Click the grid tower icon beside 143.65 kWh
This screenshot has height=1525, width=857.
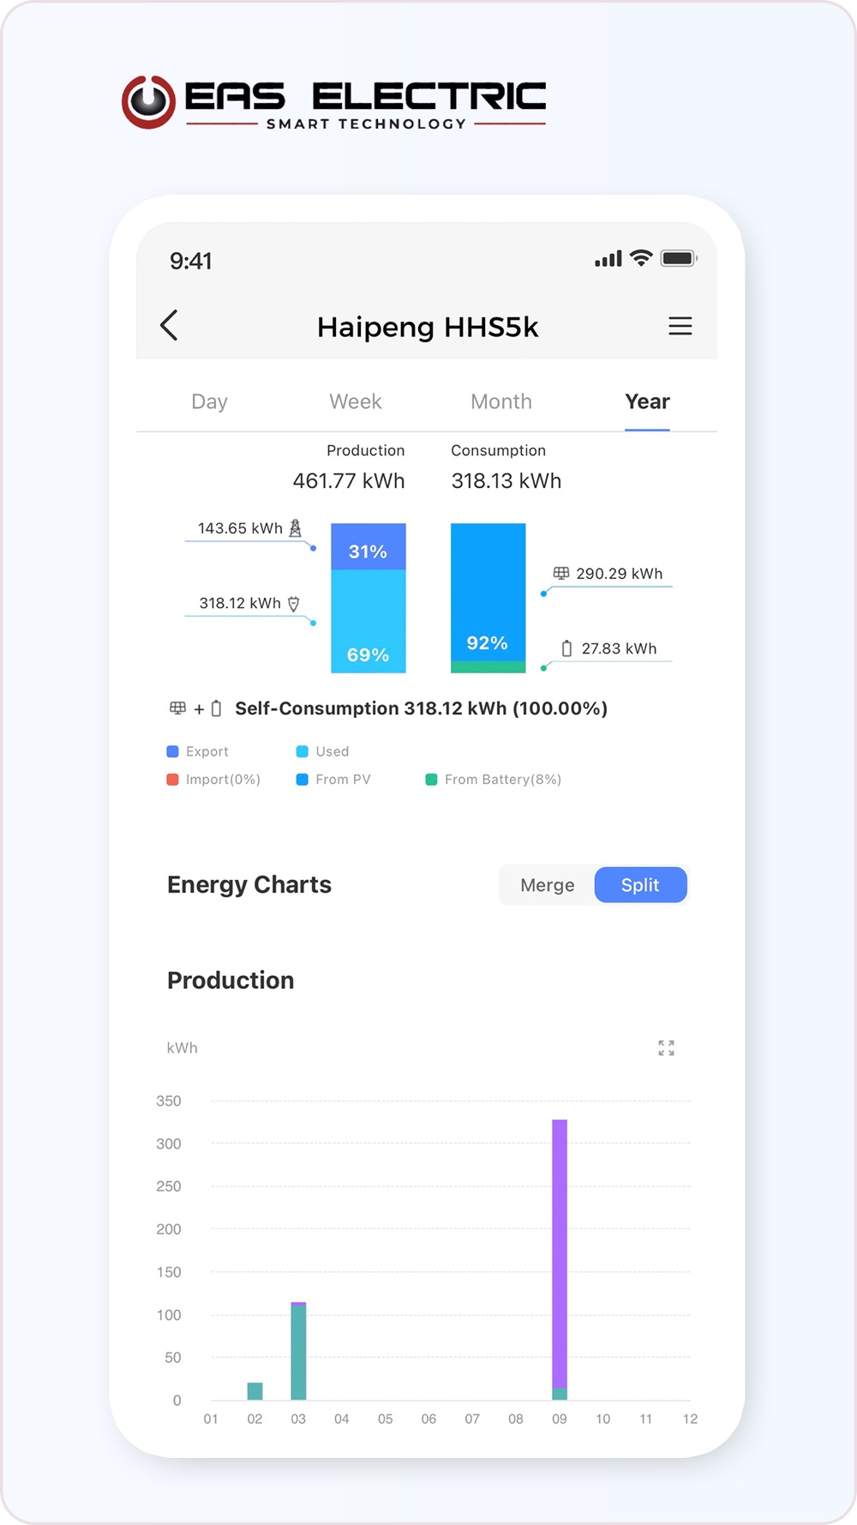[296, 528]
